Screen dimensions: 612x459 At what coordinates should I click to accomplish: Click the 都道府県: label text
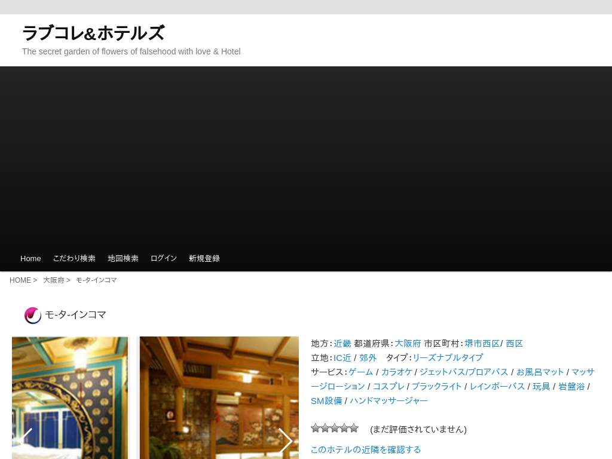374,344
